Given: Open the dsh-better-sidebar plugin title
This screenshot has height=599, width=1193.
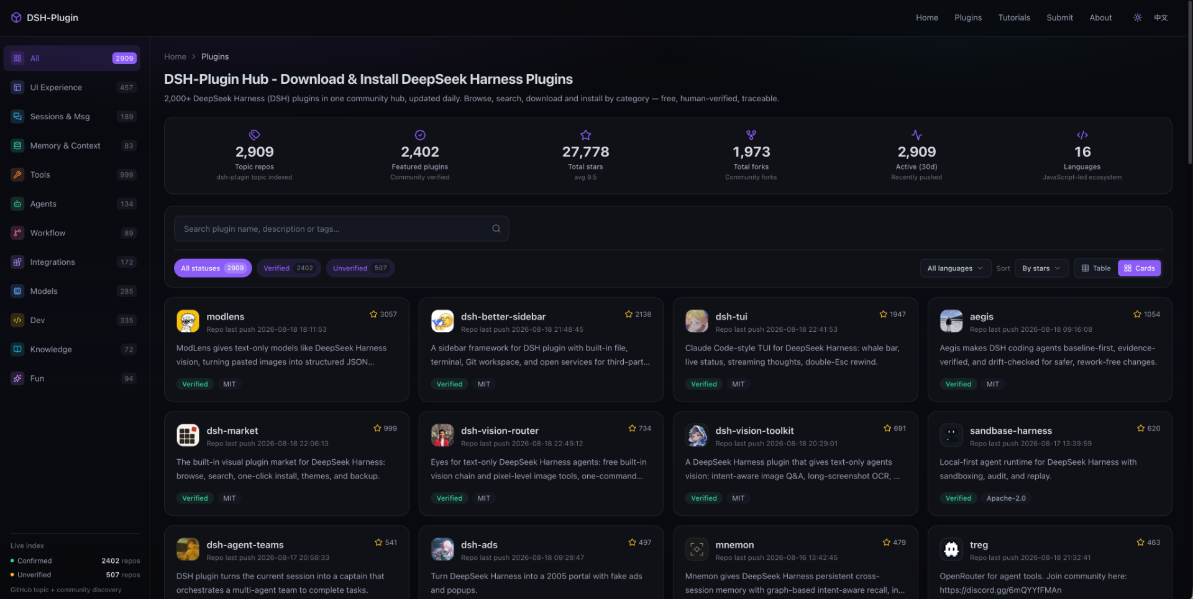Looking at the screenshot, I should click(x=503, y=317).
